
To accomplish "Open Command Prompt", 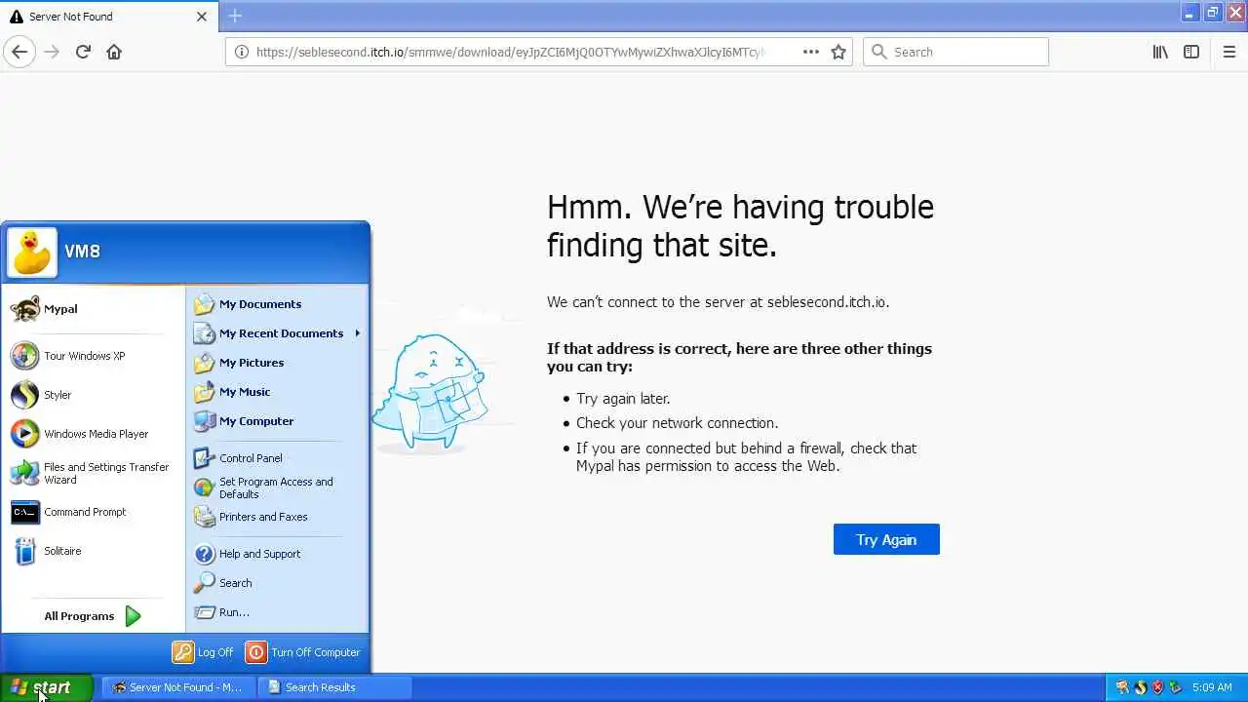I will (x=94, y=512).
